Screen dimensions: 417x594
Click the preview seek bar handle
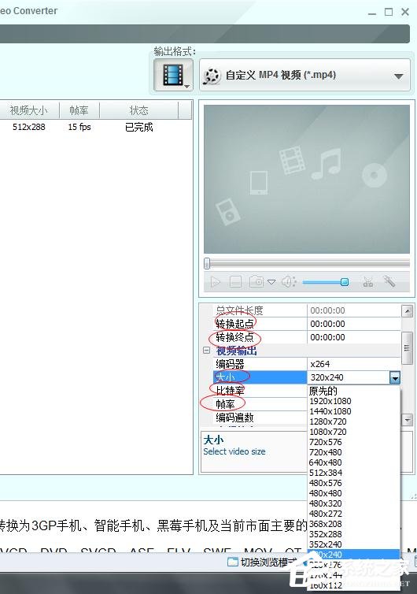(207, 263)
